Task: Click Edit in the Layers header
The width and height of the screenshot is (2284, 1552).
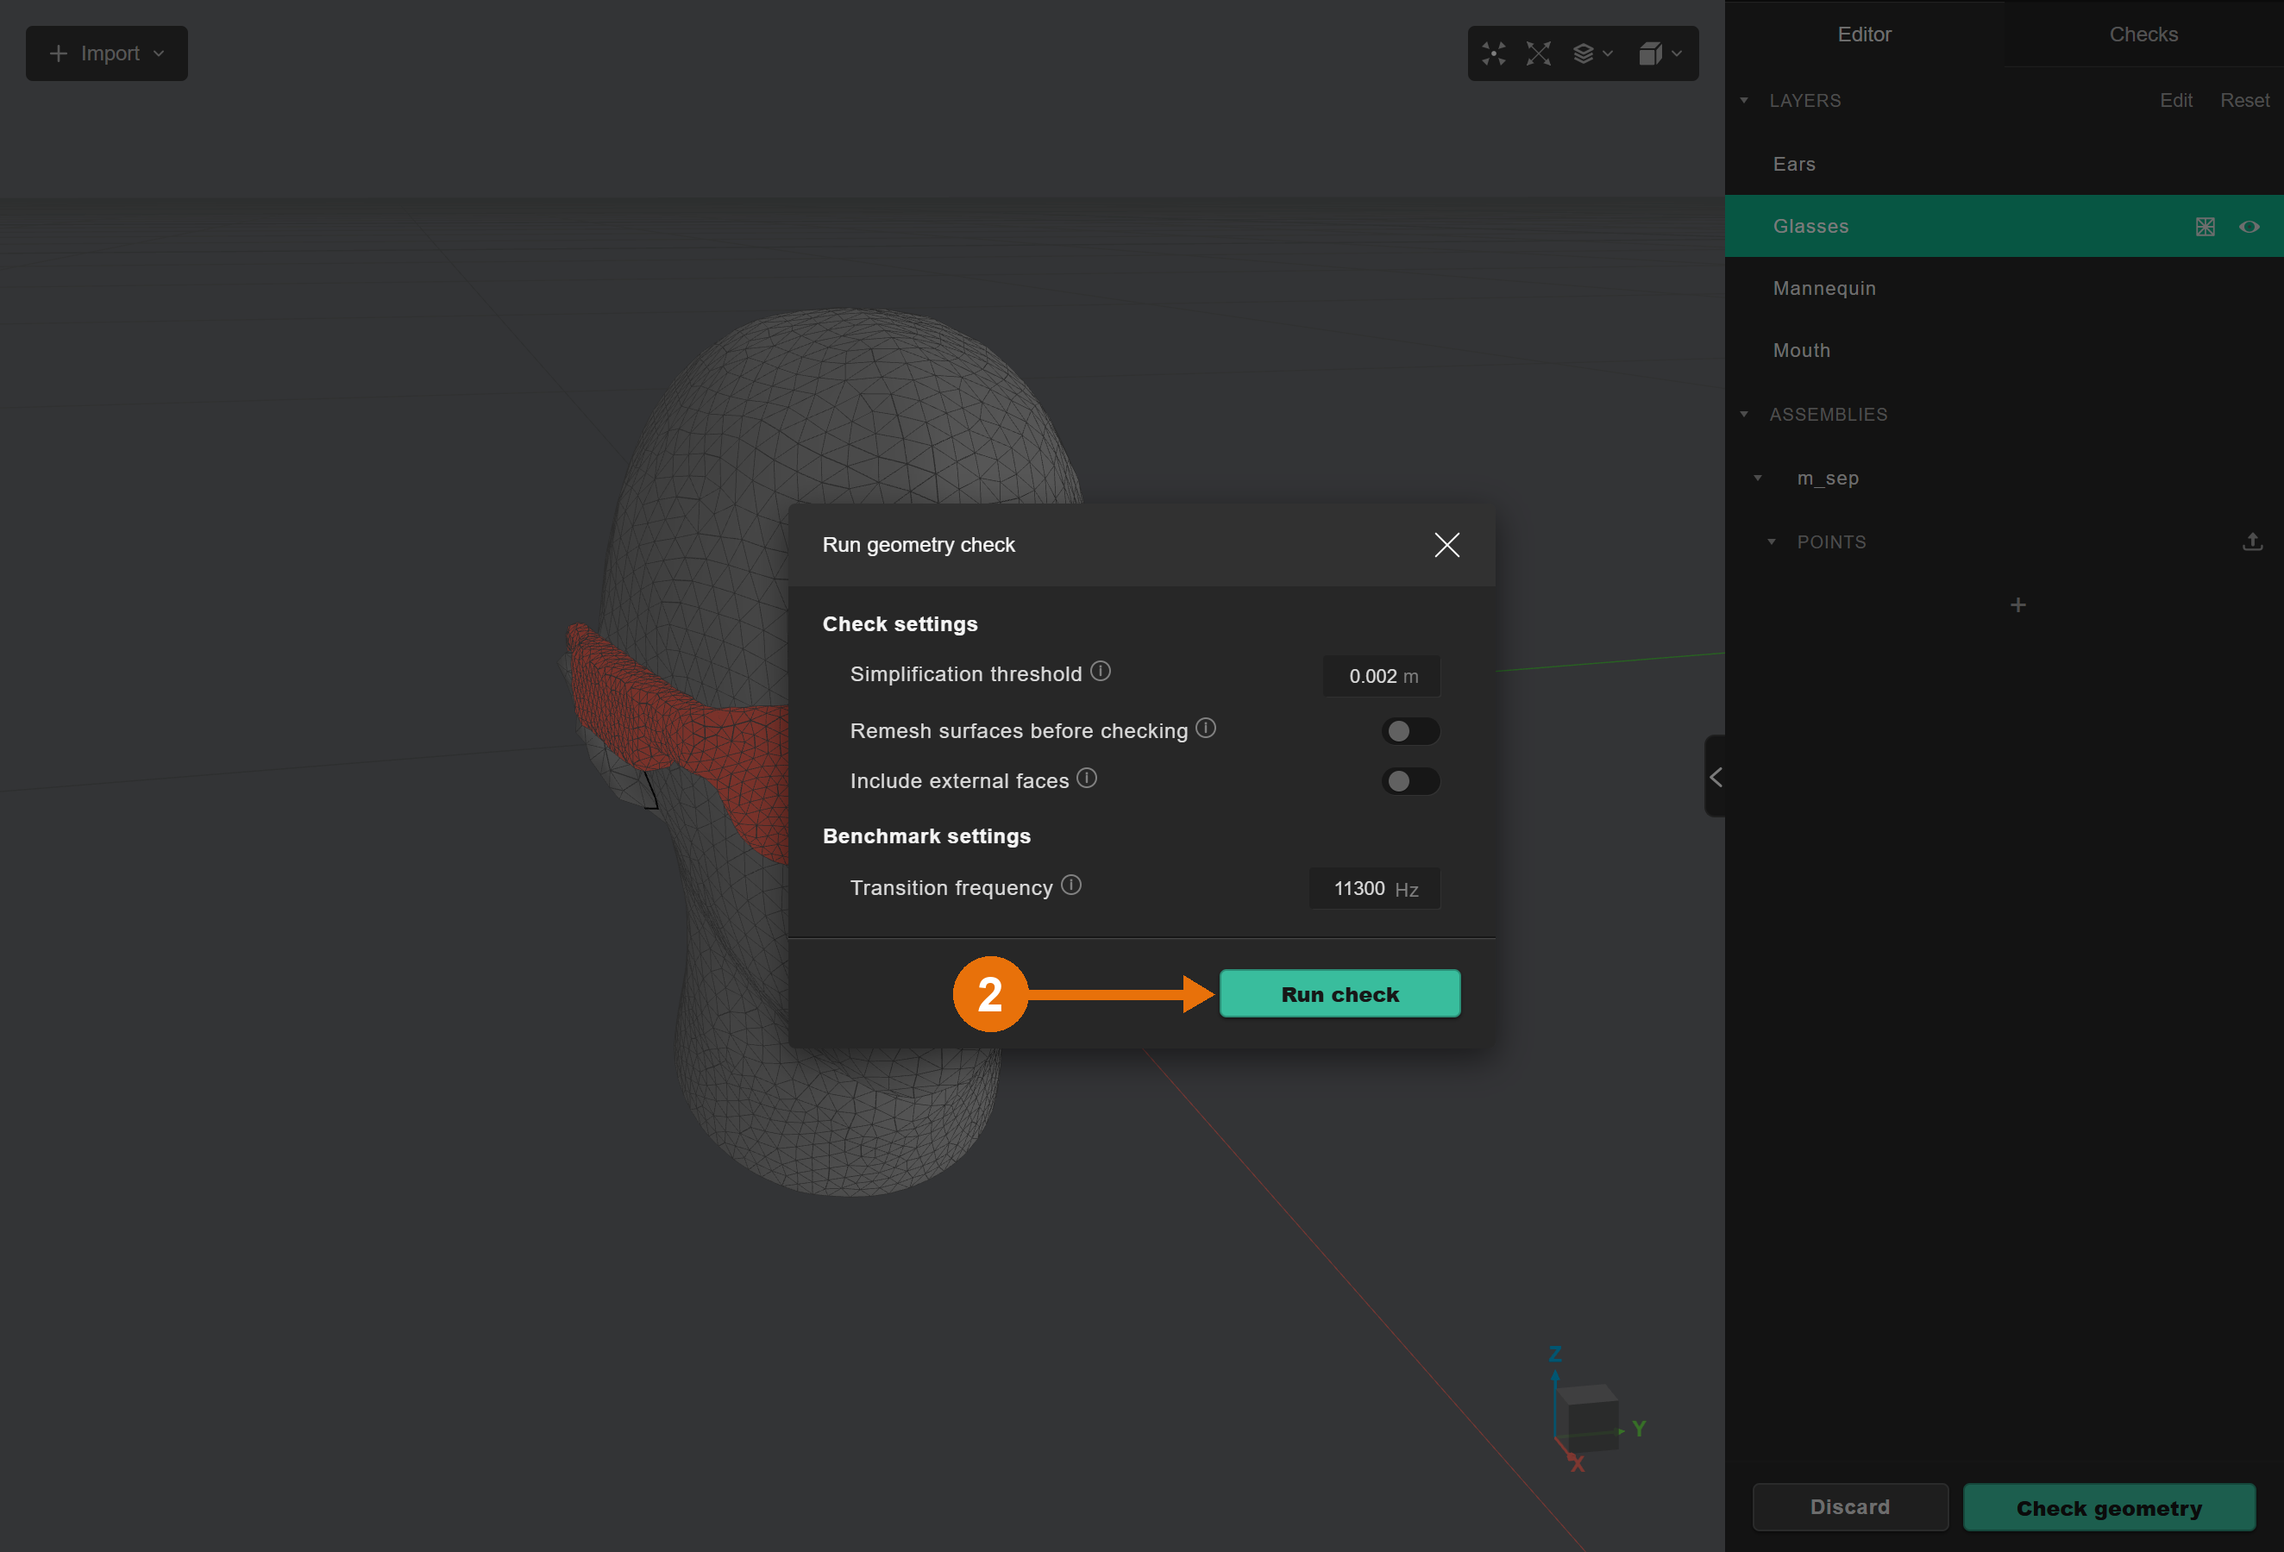Action: click(x=2175, y=100)
